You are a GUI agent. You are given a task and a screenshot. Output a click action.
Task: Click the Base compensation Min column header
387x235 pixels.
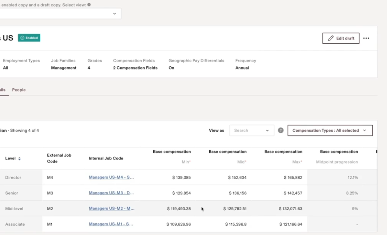coord(172,156)
